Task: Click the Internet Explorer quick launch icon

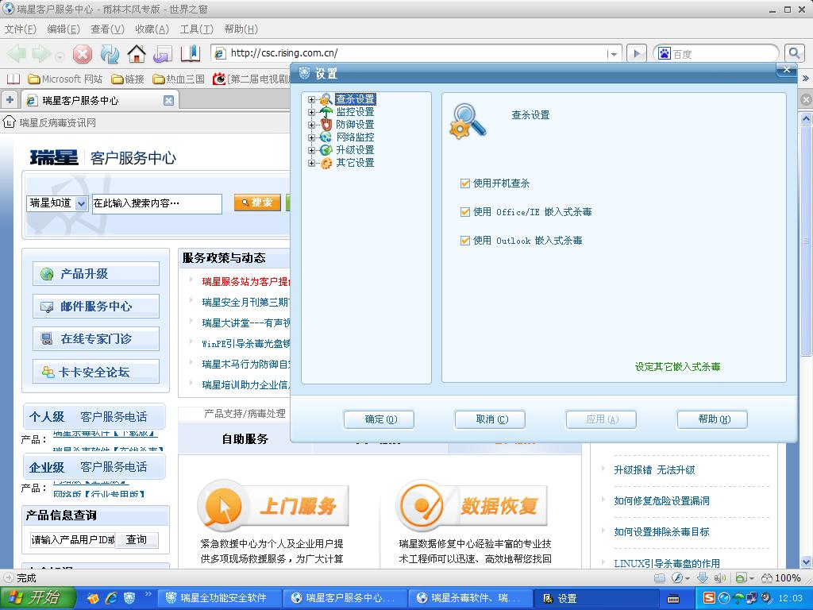Action: (111, 598)
